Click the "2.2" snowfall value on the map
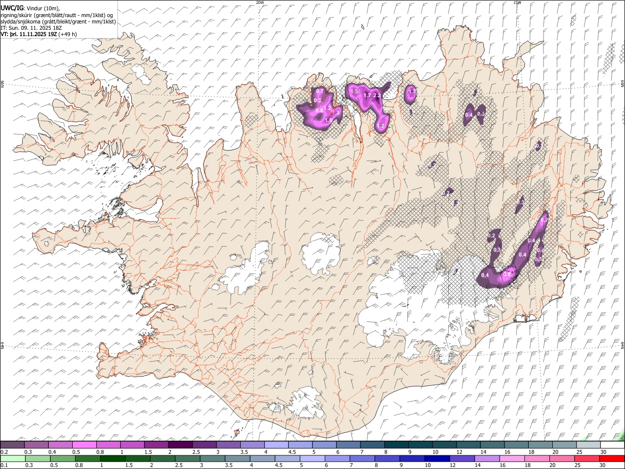The image size is (625, 469). 376,96
